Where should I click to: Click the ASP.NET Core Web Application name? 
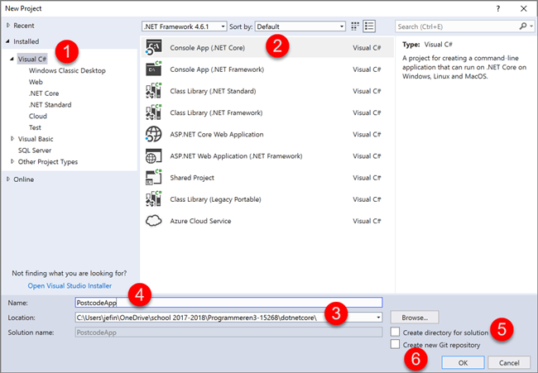[x=217, y=134]
